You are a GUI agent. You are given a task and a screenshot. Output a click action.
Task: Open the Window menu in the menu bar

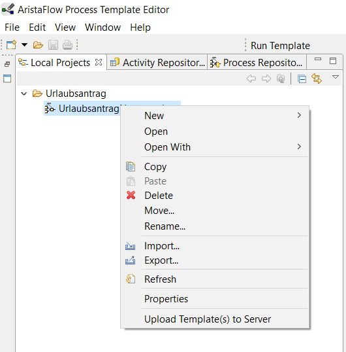(102, 27)
